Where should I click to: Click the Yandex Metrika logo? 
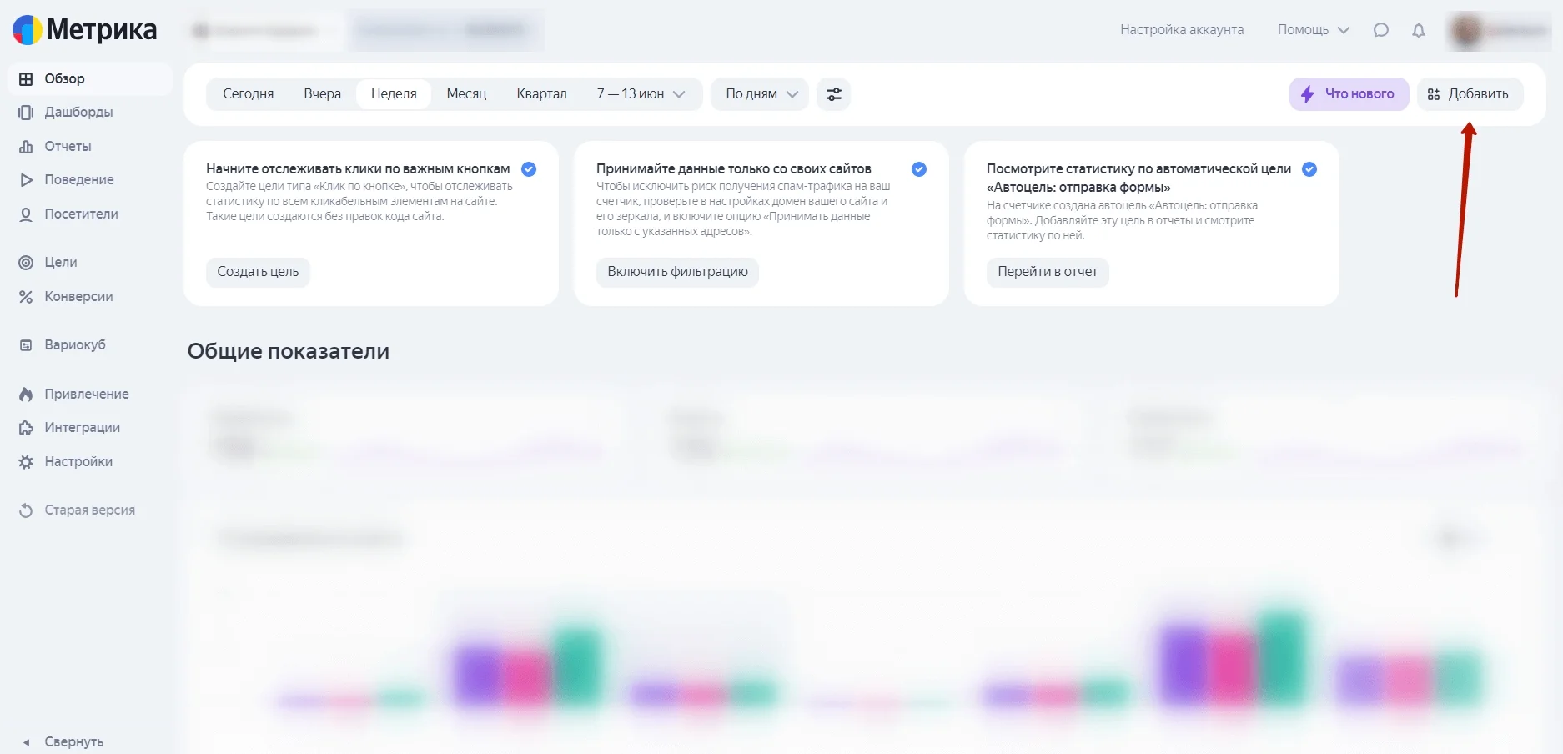click(84, 30)
